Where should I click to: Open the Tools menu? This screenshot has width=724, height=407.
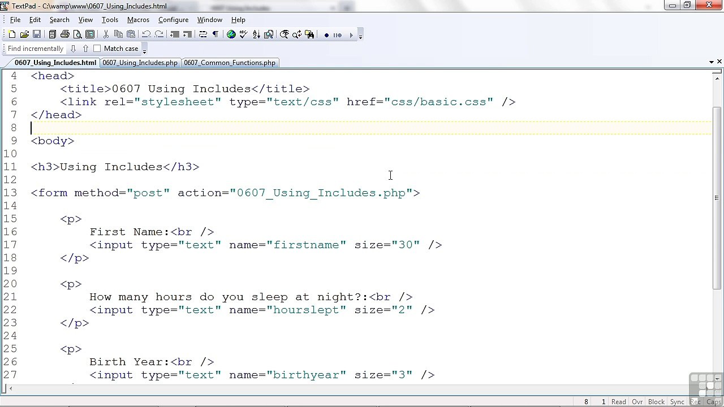110,20
